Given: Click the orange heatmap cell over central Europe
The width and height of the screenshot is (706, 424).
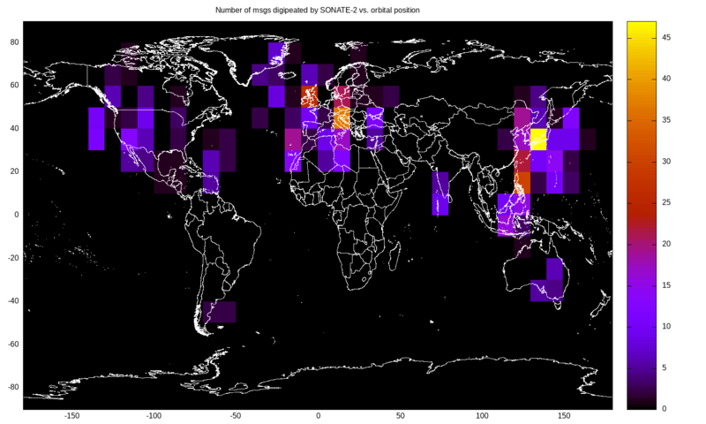Looking at the screenshot, I should [342, 117].
